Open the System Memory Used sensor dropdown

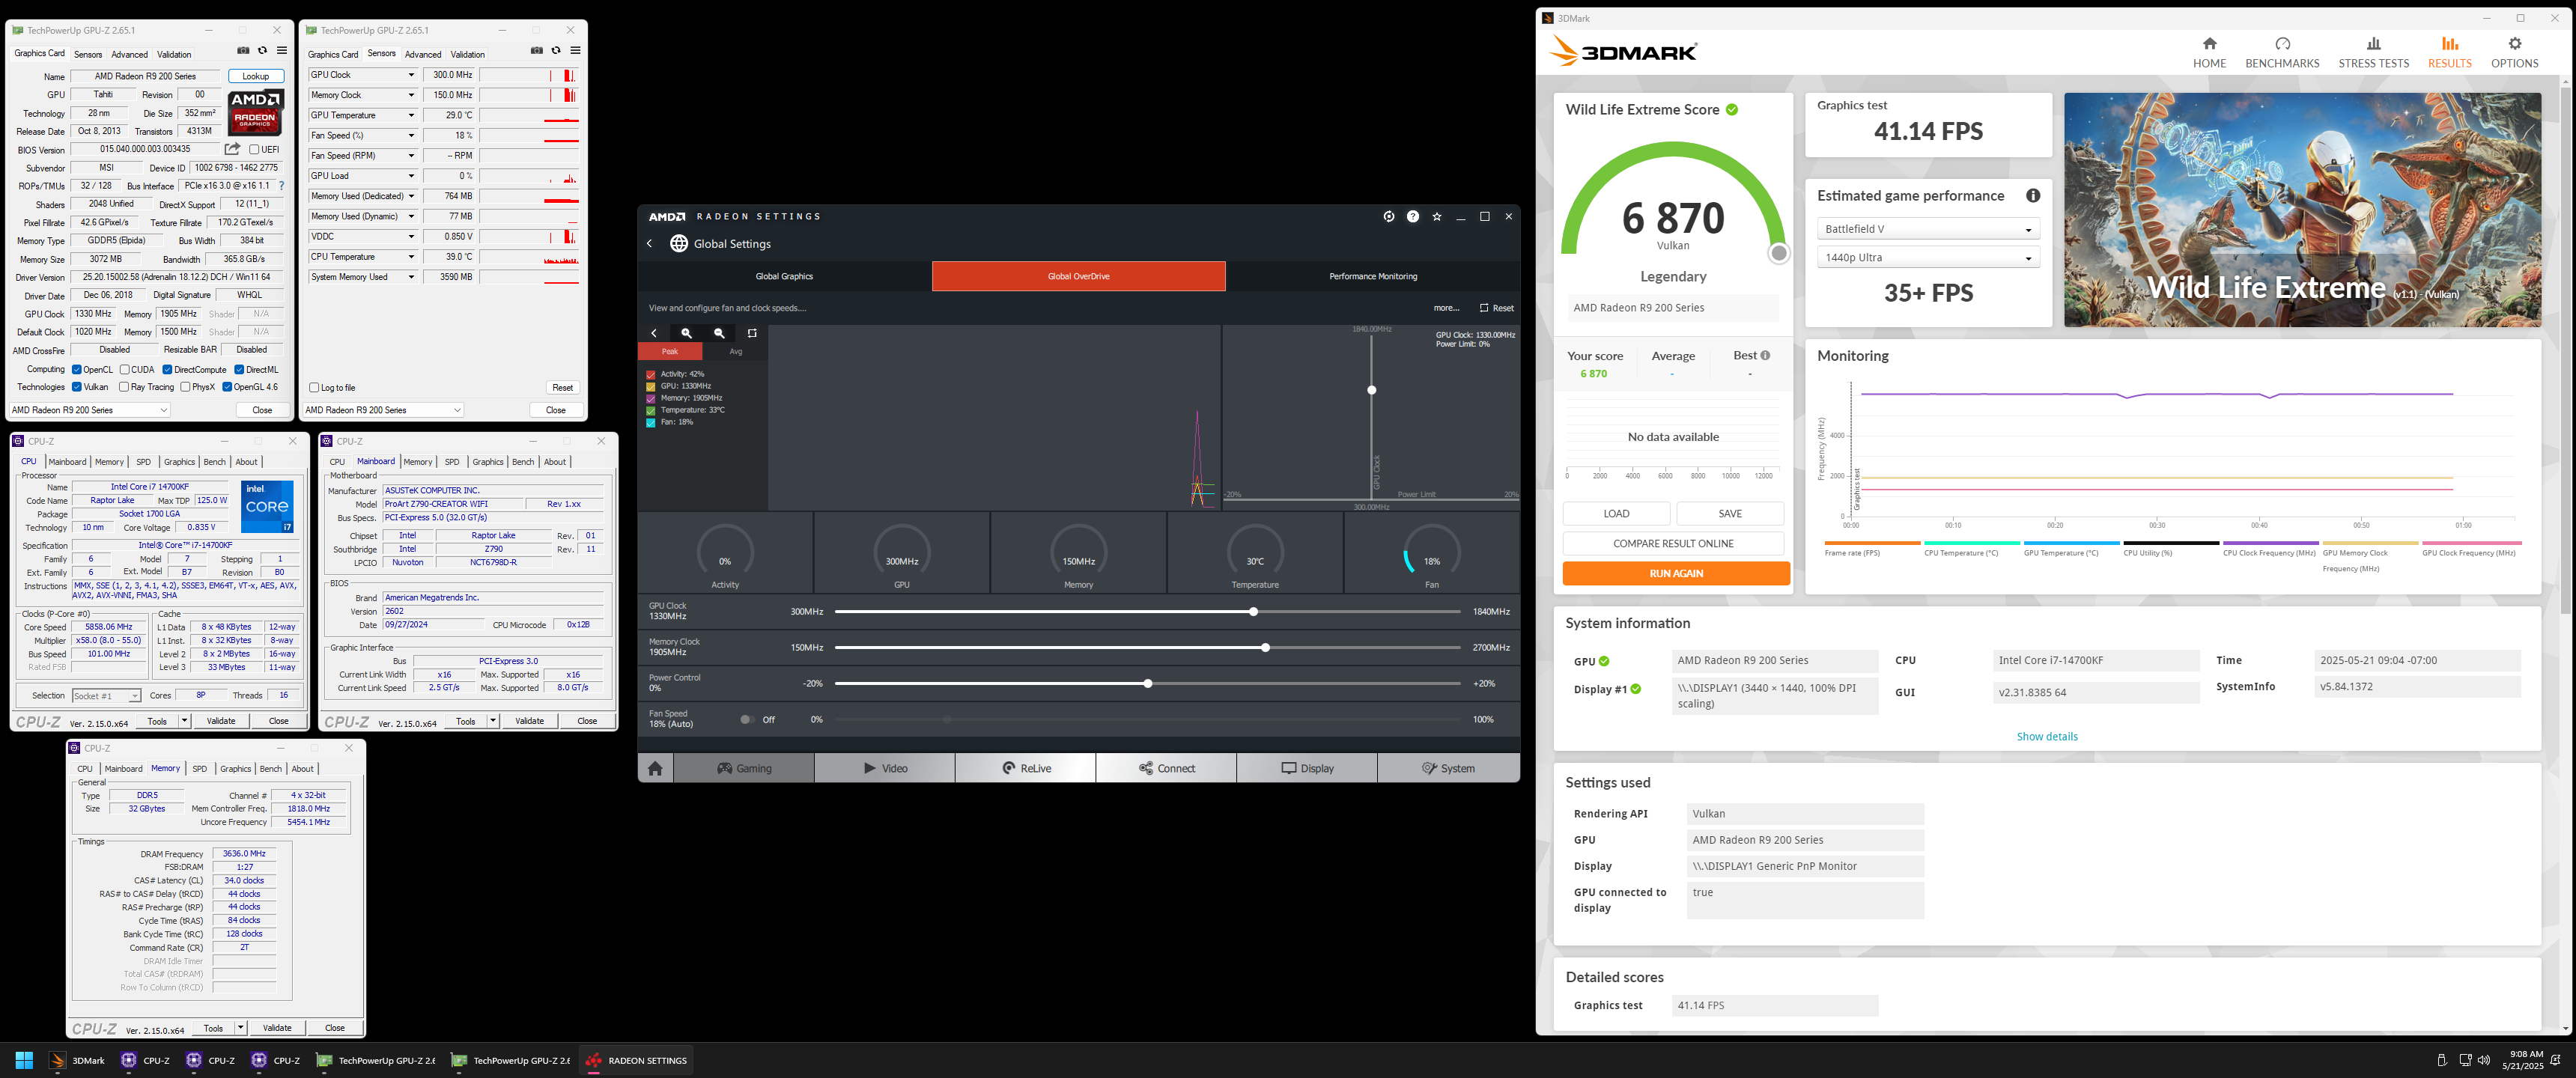tap(410, 277)
